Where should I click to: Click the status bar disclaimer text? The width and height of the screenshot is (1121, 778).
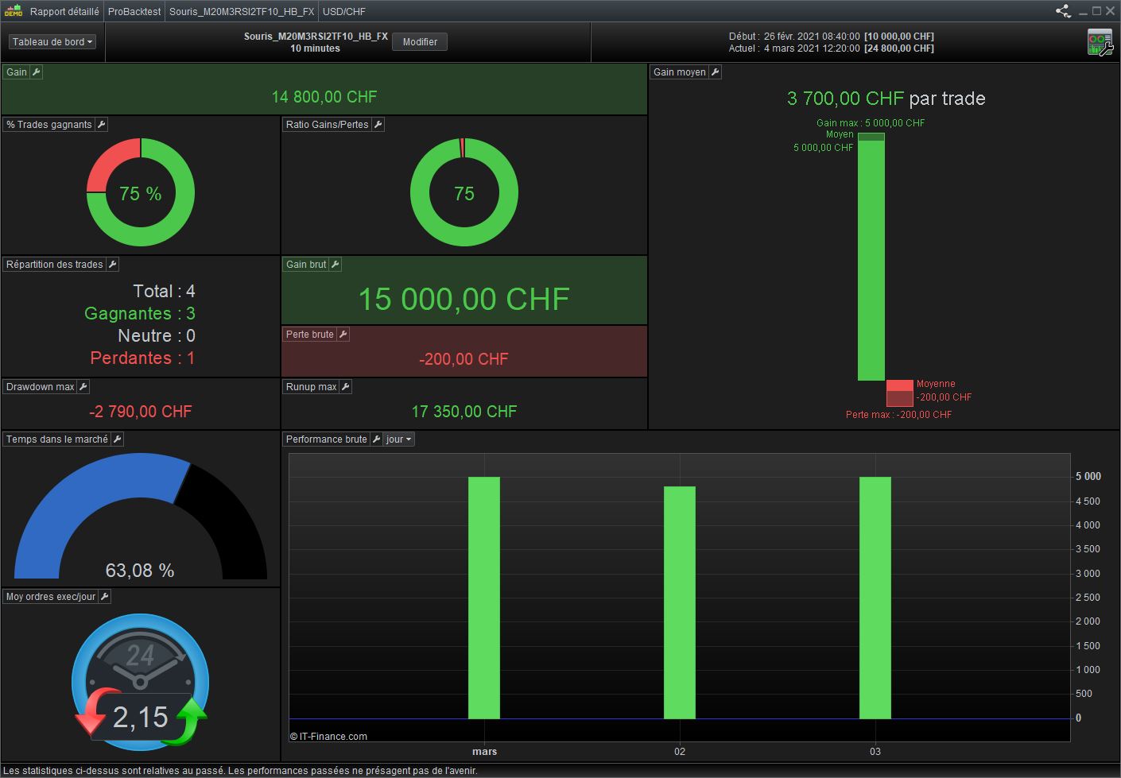pyautogui.click(x=240, y=771)
